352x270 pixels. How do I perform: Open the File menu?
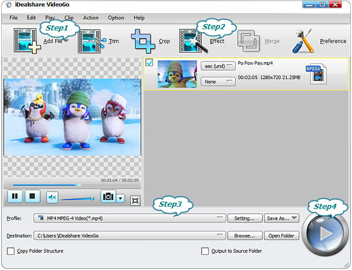coord(13,18)
